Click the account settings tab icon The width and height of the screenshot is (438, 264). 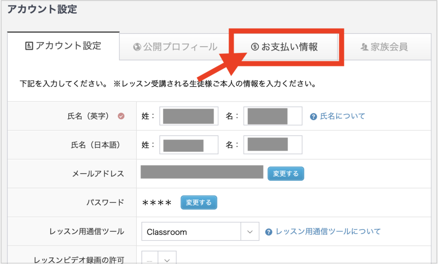[x=29, y=46]
